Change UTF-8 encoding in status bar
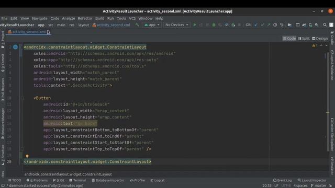Screen dimensions: 335x188 [286, 186]
